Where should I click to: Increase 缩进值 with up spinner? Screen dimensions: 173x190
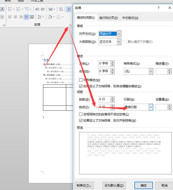169,70
